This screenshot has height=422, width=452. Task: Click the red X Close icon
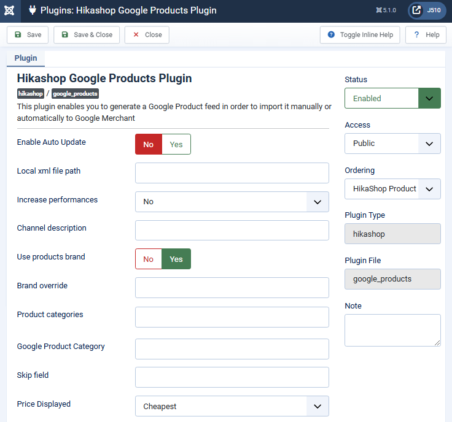(136, 34)
